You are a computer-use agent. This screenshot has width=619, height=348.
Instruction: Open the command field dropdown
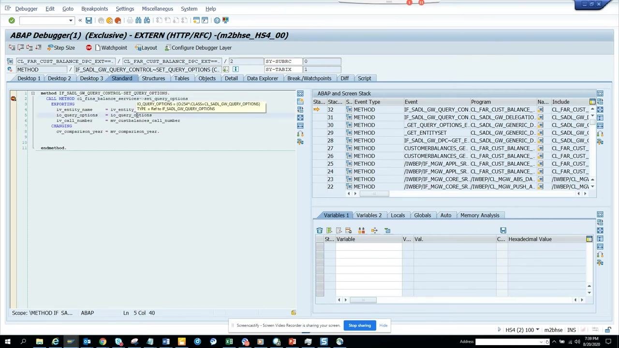pyautogui.click(x=71, y=20)
